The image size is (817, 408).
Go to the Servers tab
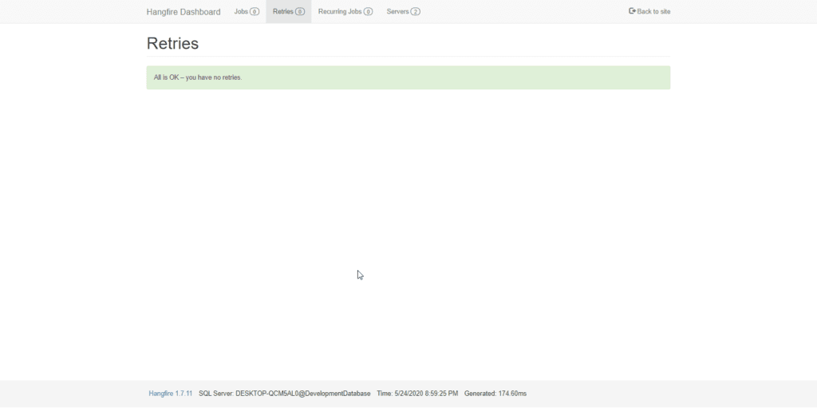click(x=403, y=11)
